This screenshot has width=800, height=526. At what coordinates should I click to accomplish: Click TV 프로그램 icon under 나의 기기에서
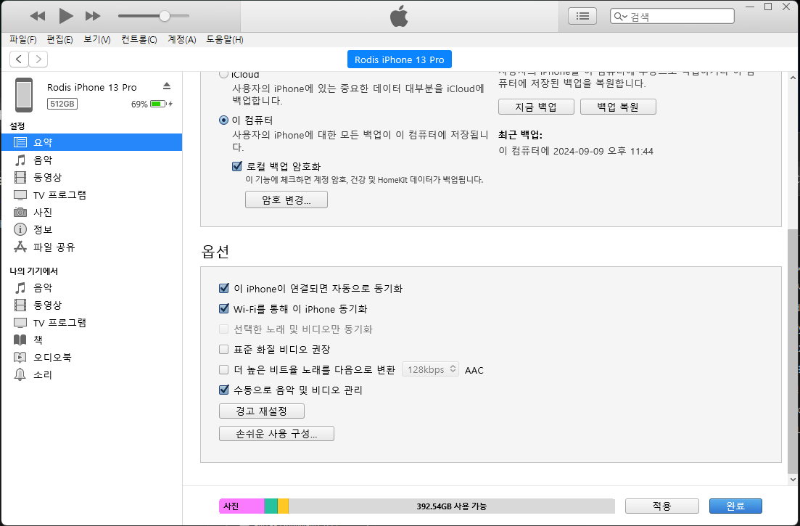tap(20, 322)
